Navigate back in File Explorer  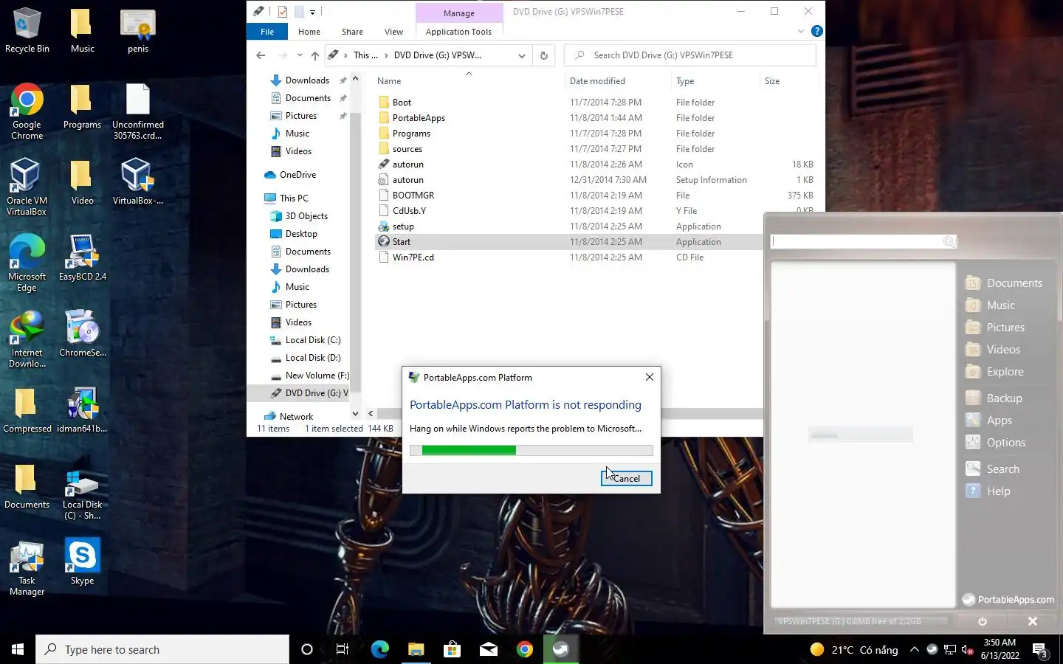(x=261, y=55)
